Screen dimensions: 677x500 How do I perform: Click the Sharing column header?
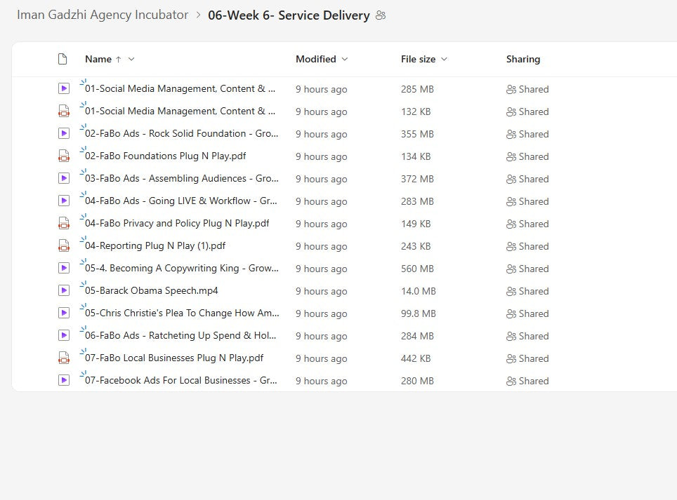(x=522, y=59)
